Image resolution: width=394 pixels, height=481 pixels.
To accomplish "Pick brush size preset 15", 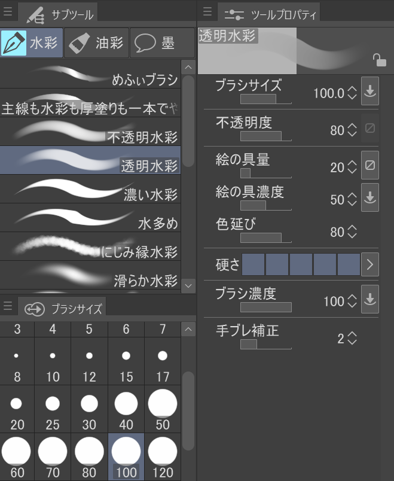I will point(126,361).
